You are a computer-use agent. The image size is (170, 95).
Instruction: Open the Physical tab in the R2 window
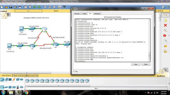coord(77,13)
